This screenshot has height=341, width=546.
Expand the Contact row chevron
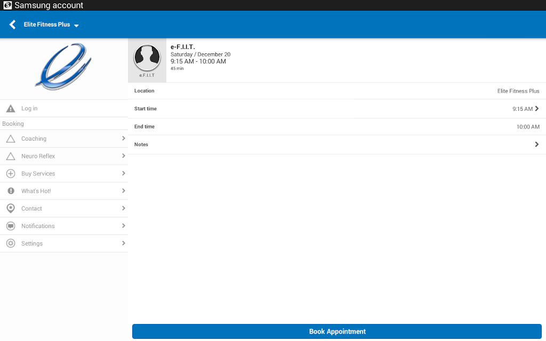pos(123,208)
